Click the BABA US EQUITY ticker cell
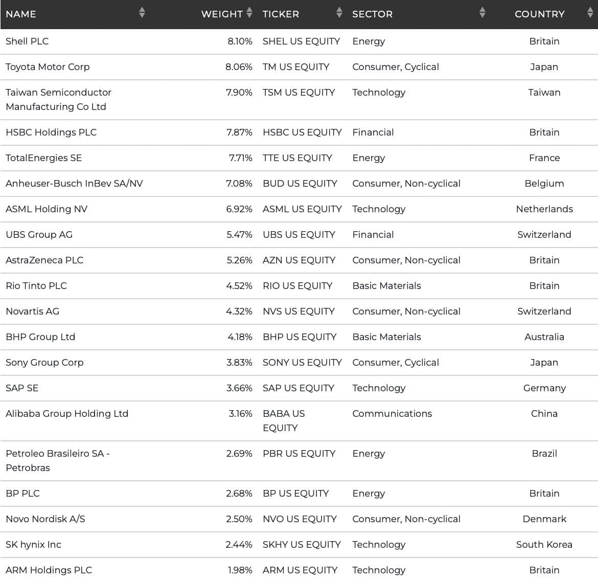Screen dimensions: 598x580 [284, 421]
